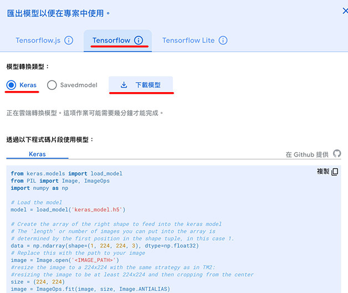Viewport: 348px width, 293px height.
Task: Close the export model dialog
Action: 345,11
